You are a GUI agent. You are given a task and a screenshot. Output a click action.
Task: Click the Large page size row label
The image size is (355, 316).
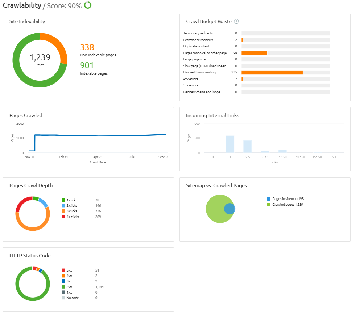pos(194,59)
